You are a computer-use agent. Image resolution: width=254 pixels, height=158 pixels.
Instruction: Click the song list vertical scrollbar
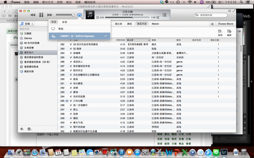241,48
